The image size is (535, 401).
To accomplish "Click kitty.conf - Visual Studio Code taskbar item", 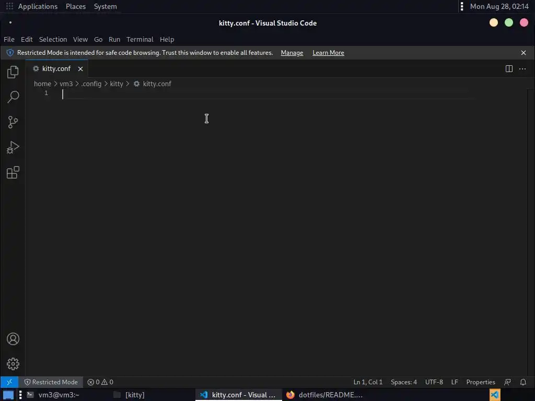I will pos(238,395).
